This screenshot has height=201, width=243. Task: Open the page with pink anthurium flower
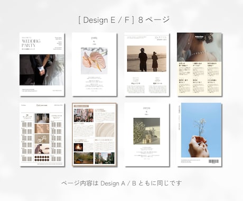[95, 65]
